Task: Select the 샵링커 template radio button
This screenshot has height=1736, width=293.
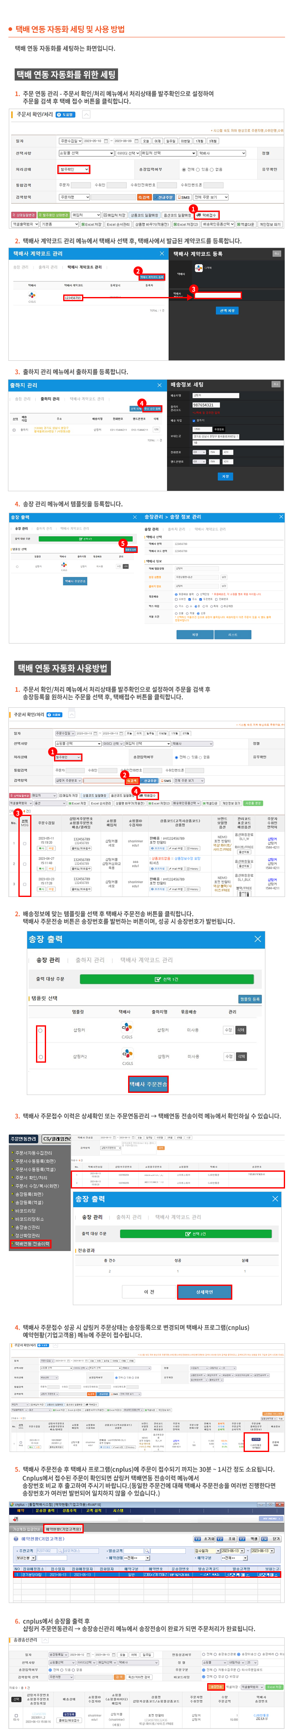Action: pyautogui.click(x=40, y=1030)
